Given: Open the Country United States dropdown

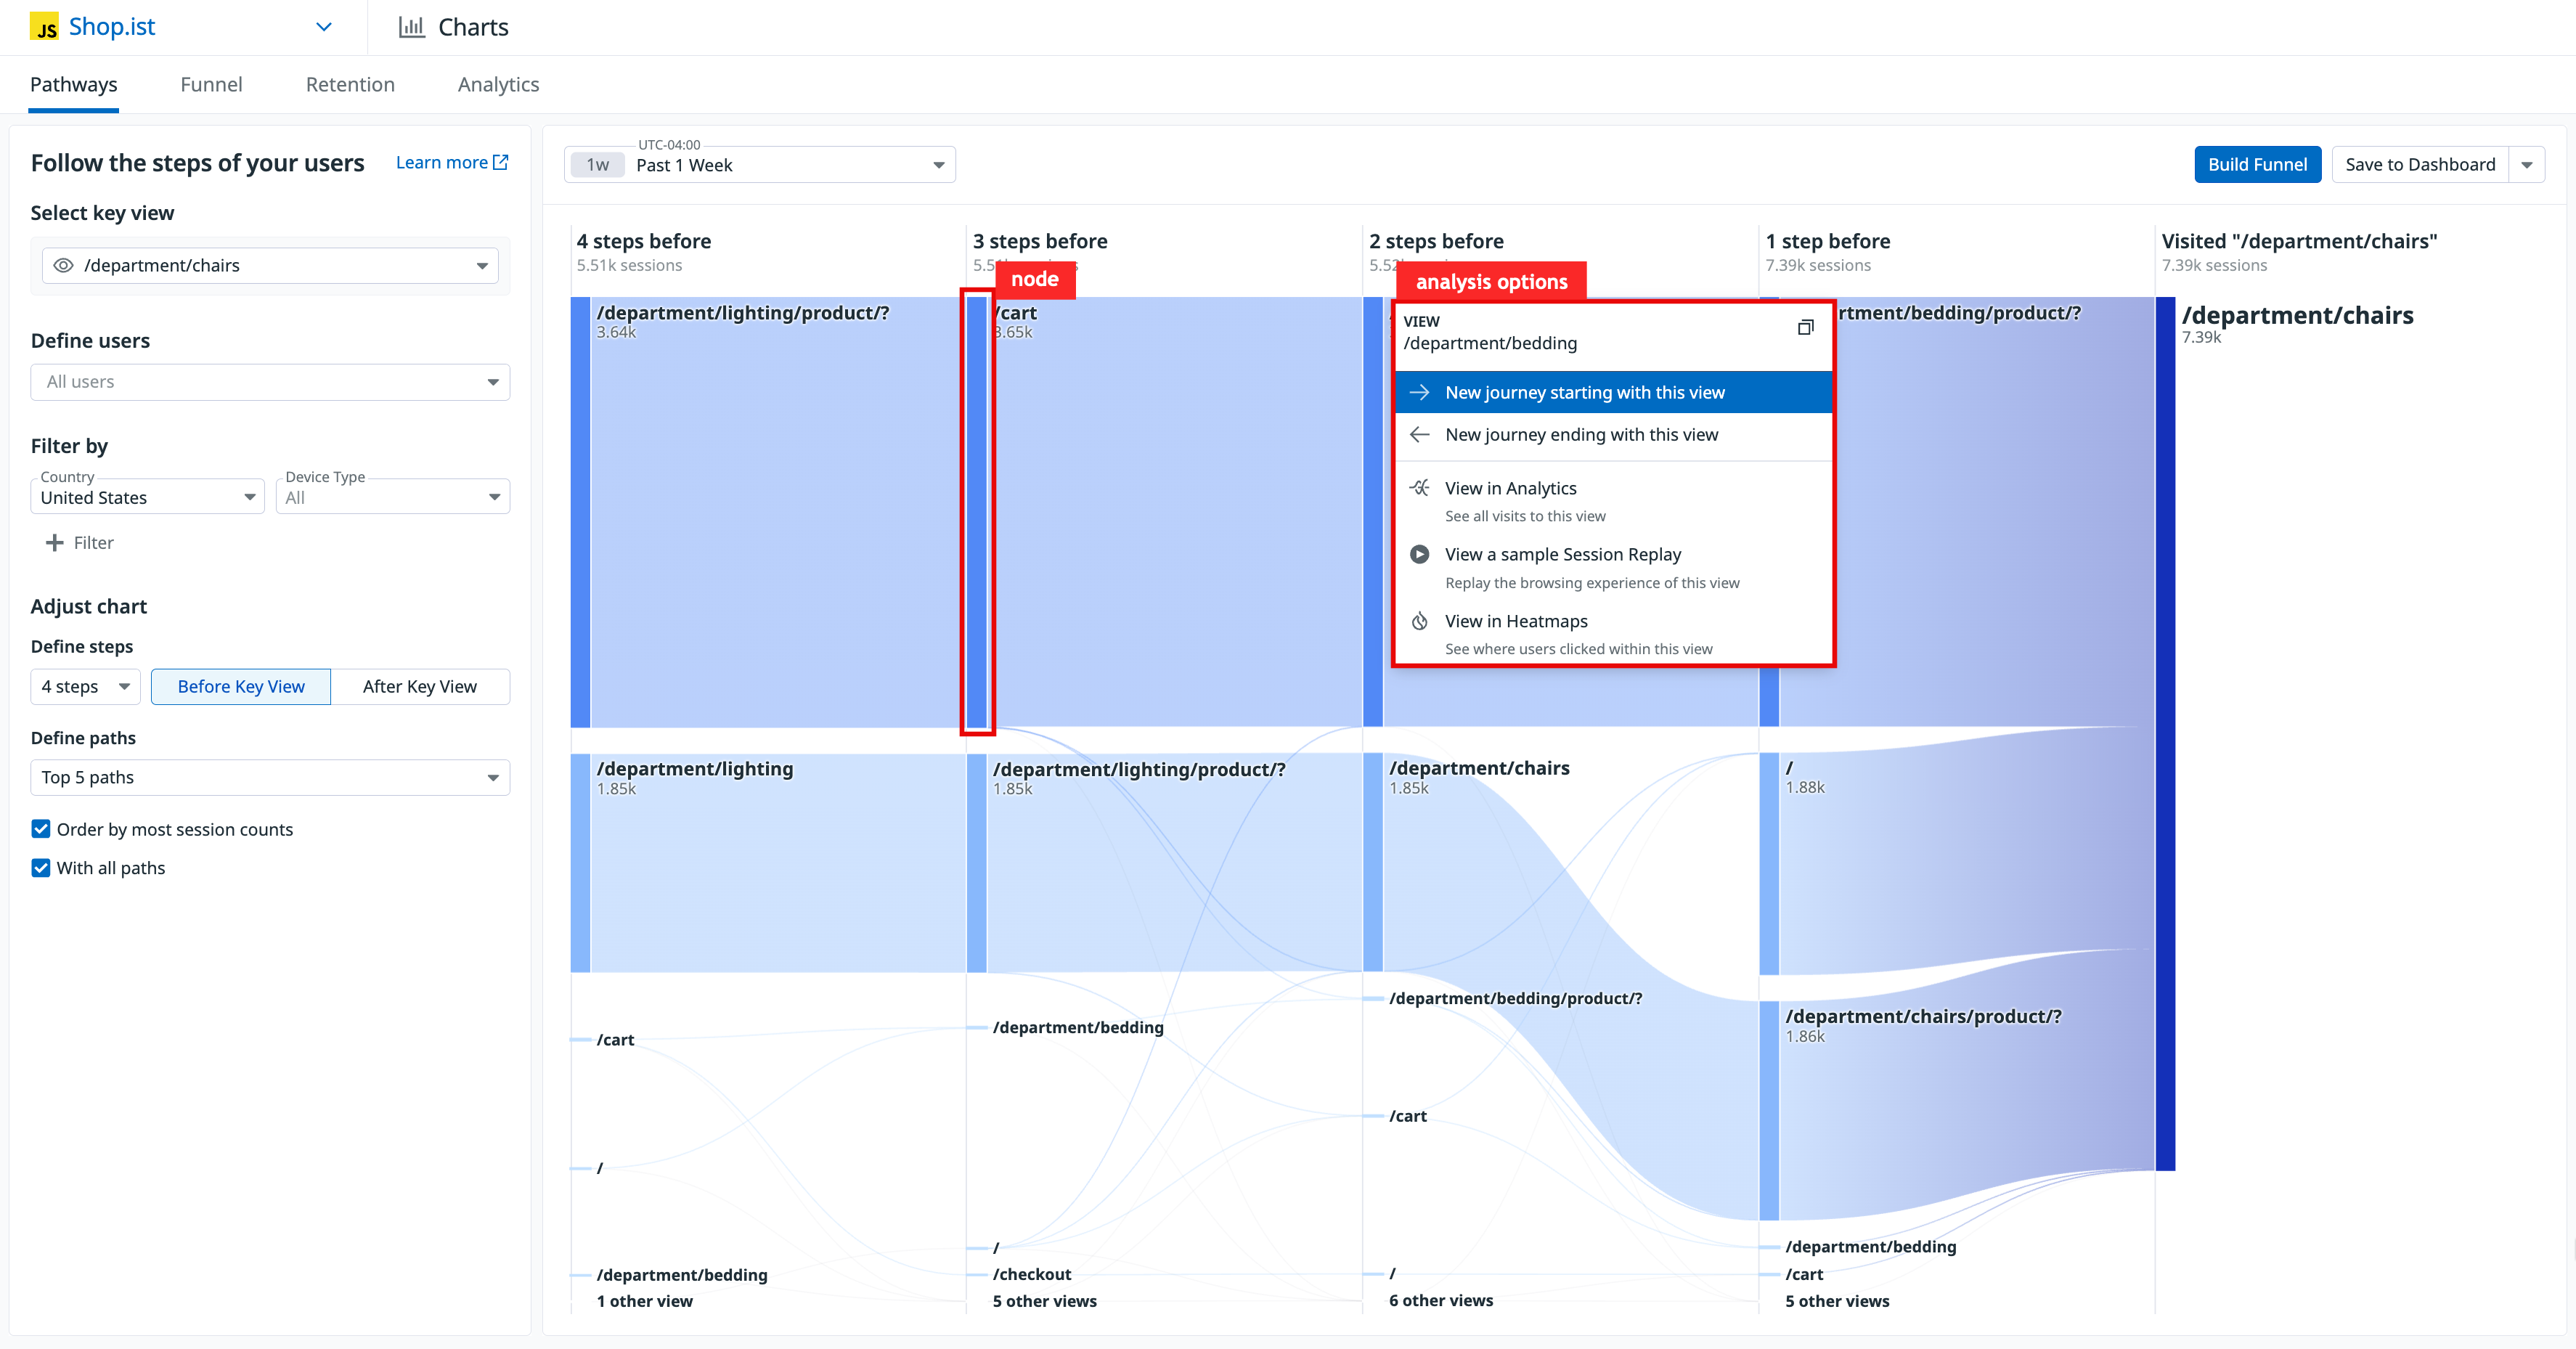Looking at the screenshot, I should pos(147,498).
